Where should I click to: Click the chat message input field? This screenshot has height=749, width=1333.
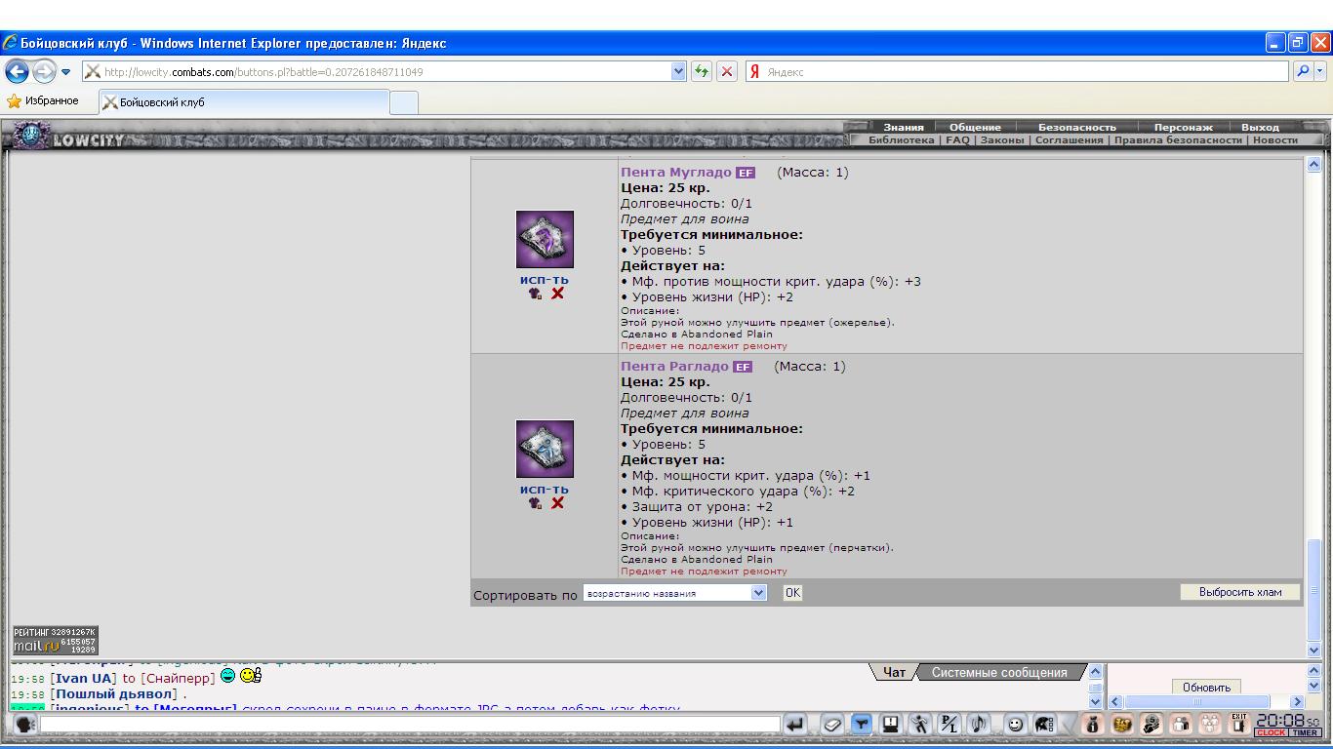pos(410,725)
